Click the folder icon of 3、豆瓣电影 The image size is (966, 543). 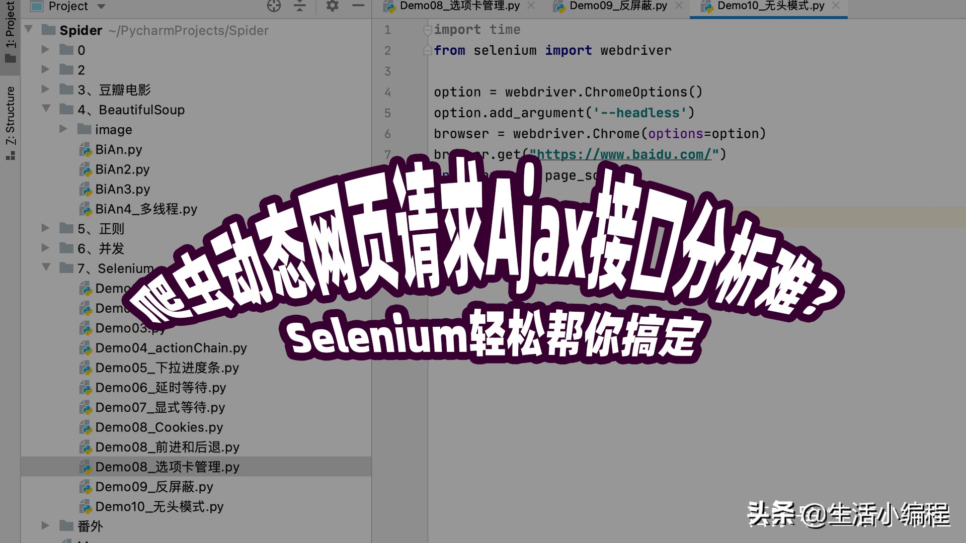pos(66,89)
